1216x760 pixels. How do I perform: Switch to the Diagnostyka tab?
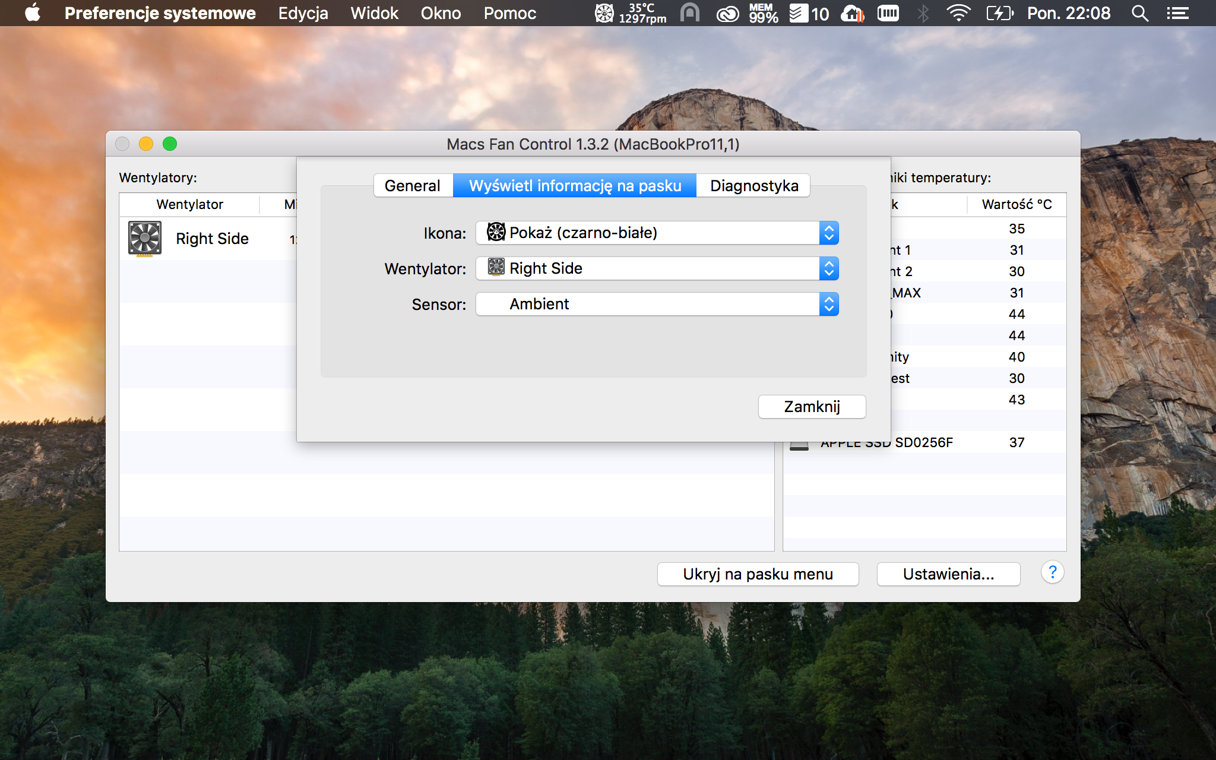[753, 186]
